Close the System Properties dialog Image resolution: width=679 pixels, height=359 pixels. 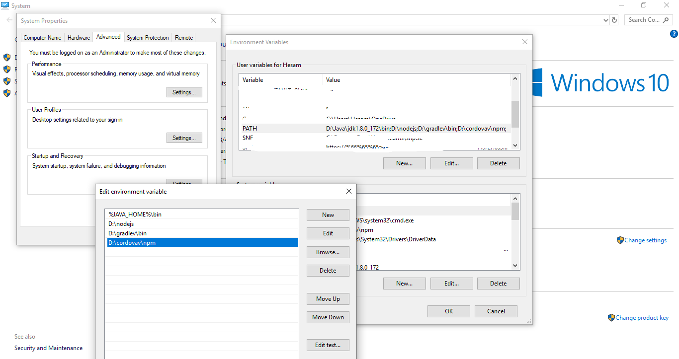point(213,20)
